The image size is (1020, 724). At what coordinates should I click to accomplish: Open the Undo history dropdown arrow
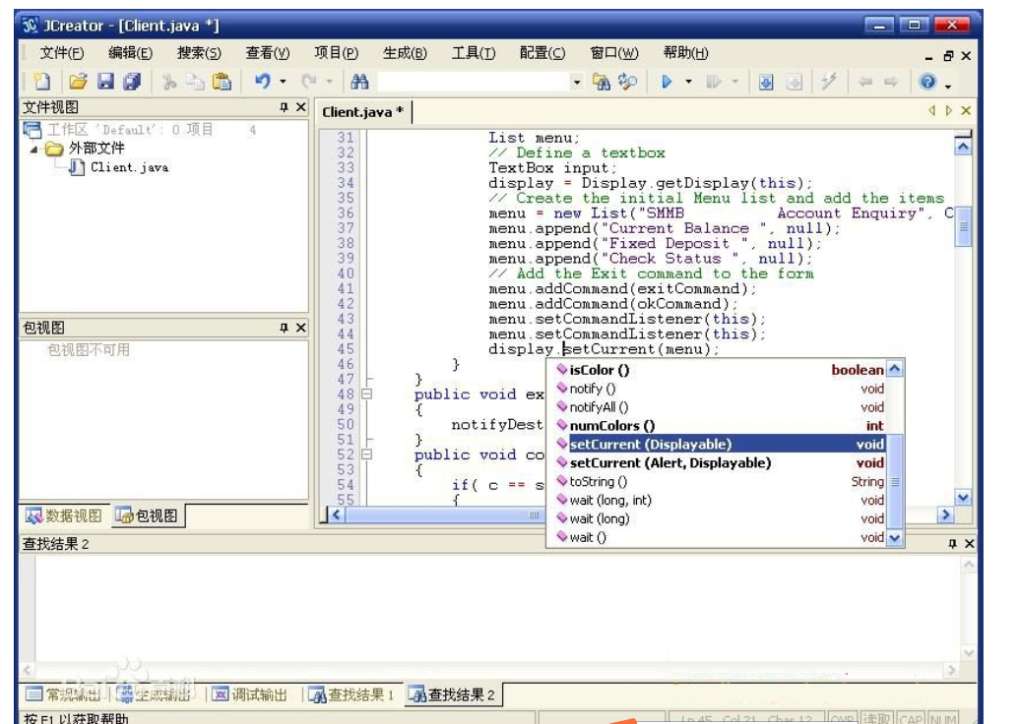tap(283, 82)
